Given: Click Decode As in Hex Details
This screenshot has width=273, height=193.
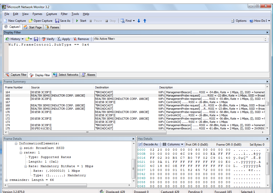Looking at the screenshot, I should pos(148,144).
